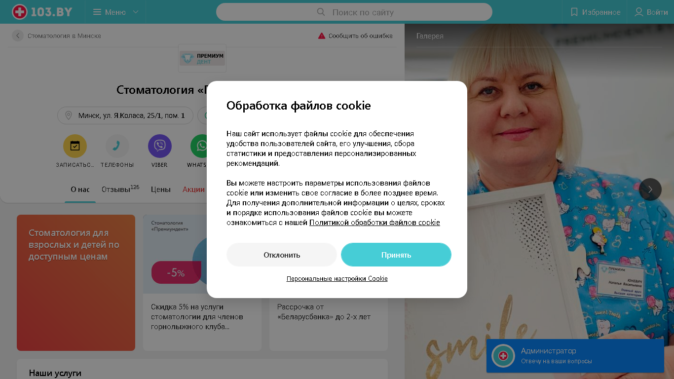Viewport: 674px width, 379px height.
Task: Report an error via Сообщить об ошибке
Action: (x=355, y=36)
